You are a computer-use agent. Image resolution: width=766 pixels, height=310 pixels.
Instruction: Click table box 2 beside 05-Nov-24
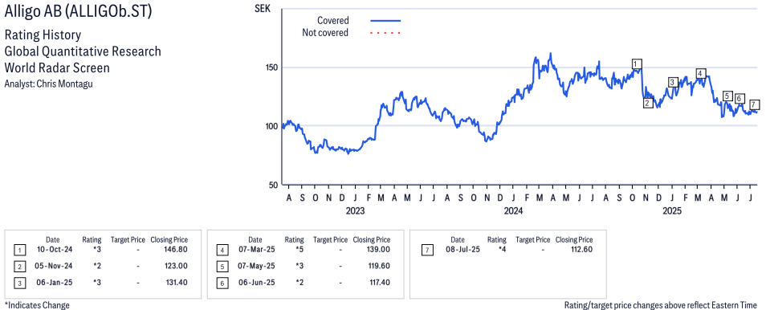(x=19, y=267)
